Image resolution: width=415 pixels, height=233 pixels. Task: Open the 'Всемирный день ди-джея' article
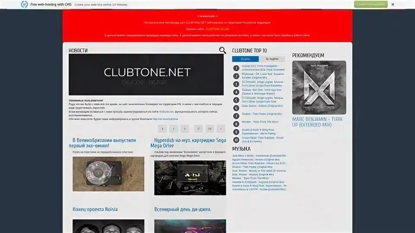click(182, 209)
